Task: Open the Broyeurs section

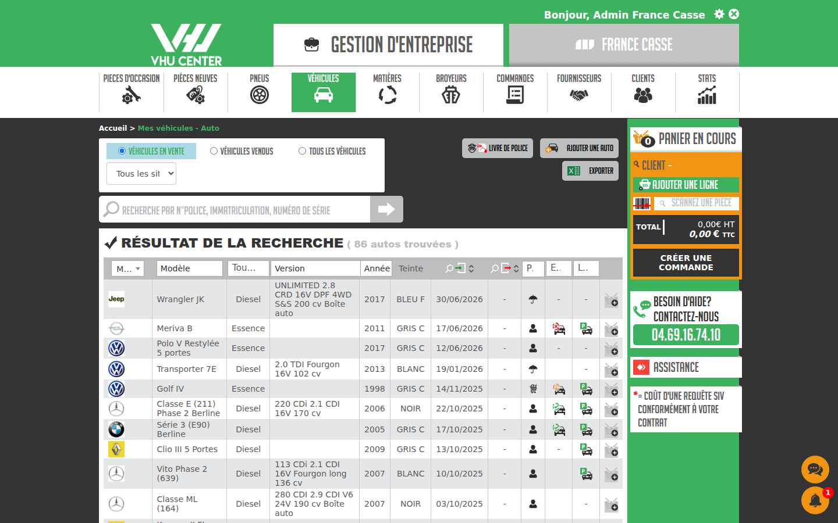Action: pyautogui.click(x=452, y=91)
